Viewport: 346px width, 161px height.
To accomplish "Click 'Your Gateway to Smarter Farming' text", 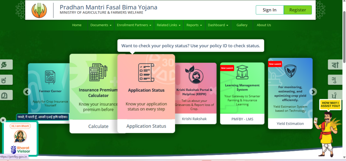I will pyautogui.click(x=242, y=100).
